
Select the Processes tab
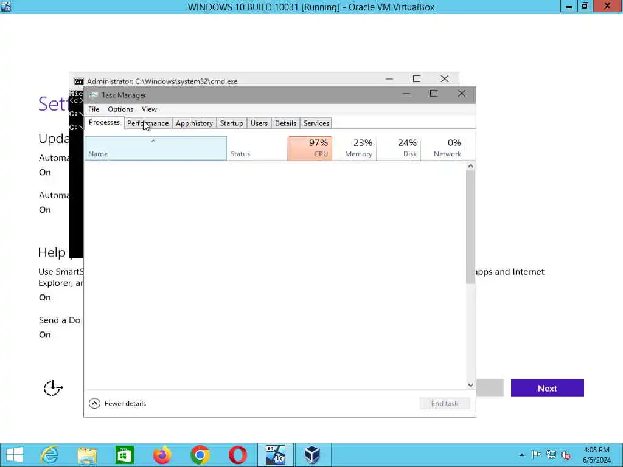[x=104, y=122]
